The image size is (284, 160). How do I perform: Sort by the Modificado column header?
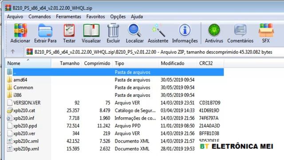pos(177,63)
